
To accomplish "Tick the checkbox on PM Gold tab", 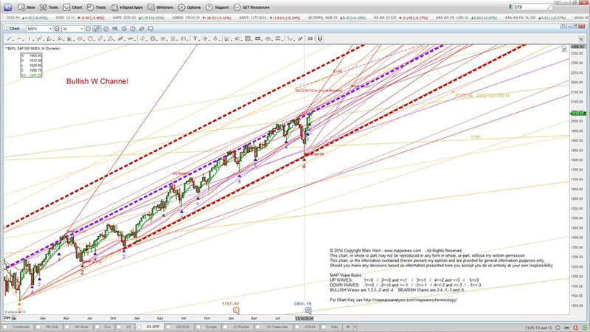I will 38,327.
